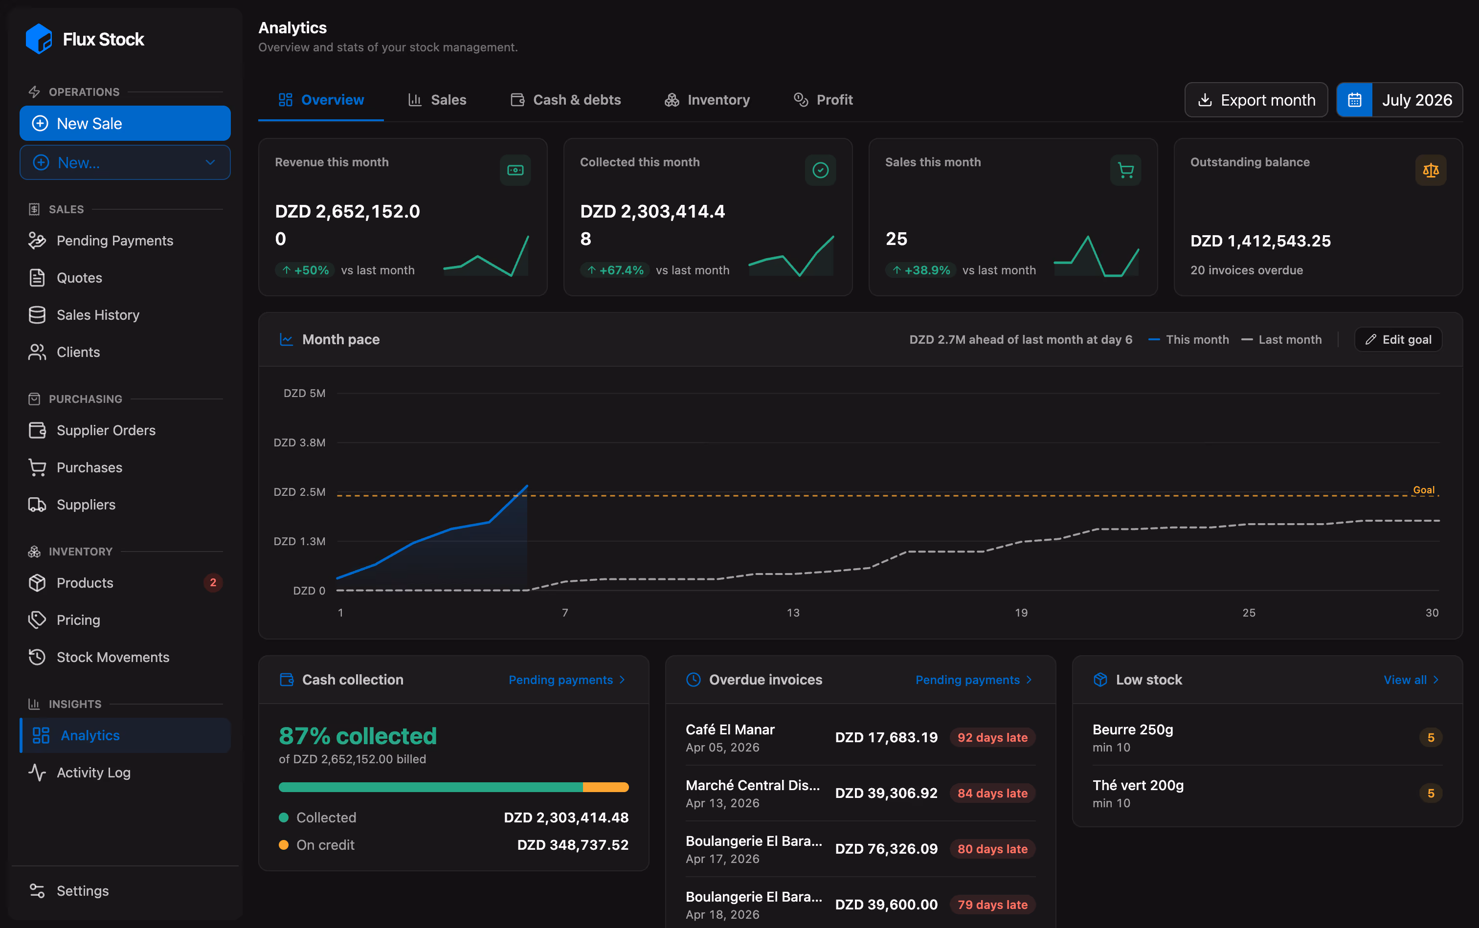Click the Supplier Orders wallet icon

(x=38, y=430)
